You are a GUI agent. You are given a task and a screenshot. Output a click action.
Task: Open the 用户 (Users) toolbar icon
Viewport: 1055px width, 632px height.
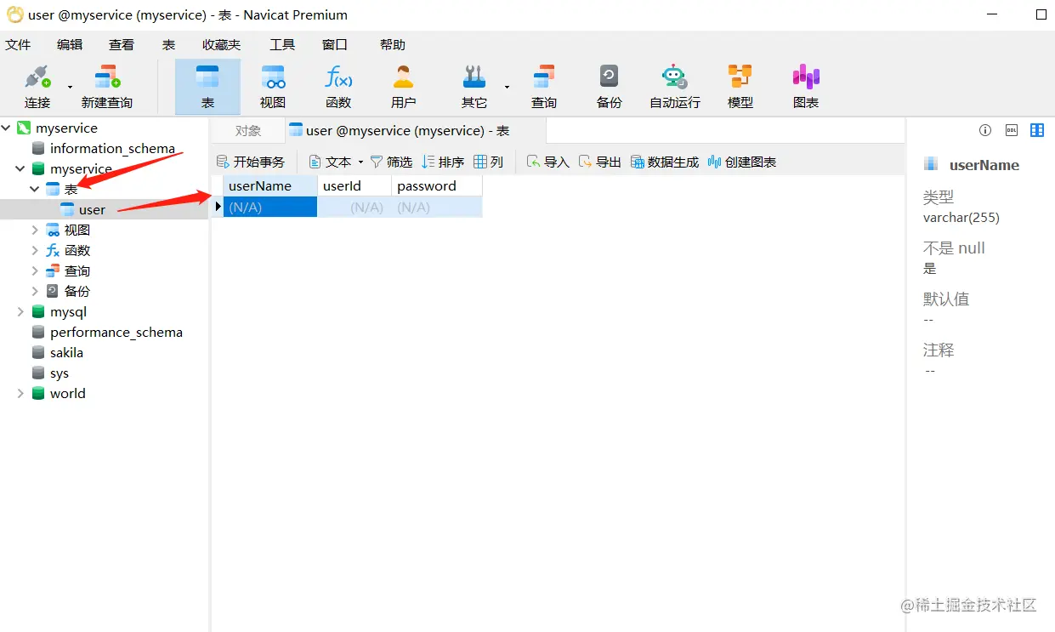[x=402, y=85]
